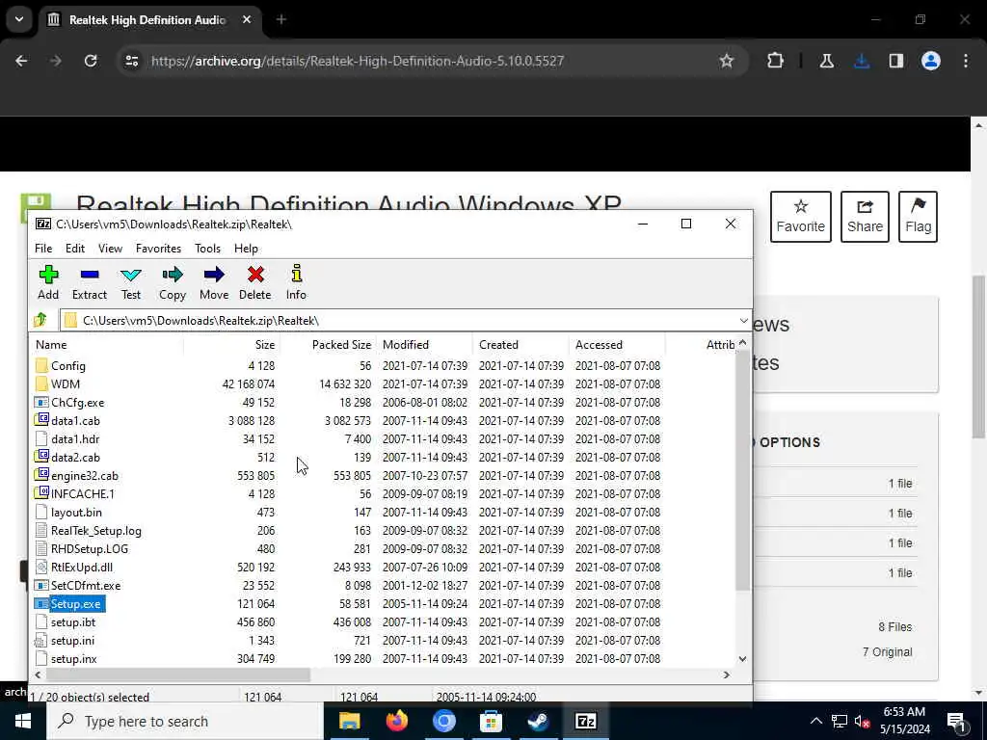Image resolution: width=987 pixels, height=740 pixels.
Task: Sort by Accessed column header
Action: click(x=617, y=345)
